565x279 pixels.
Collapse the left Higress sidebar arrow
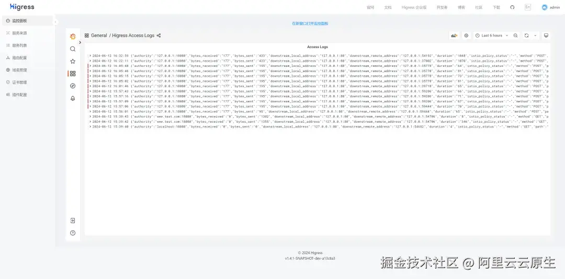tap(55, 22)
